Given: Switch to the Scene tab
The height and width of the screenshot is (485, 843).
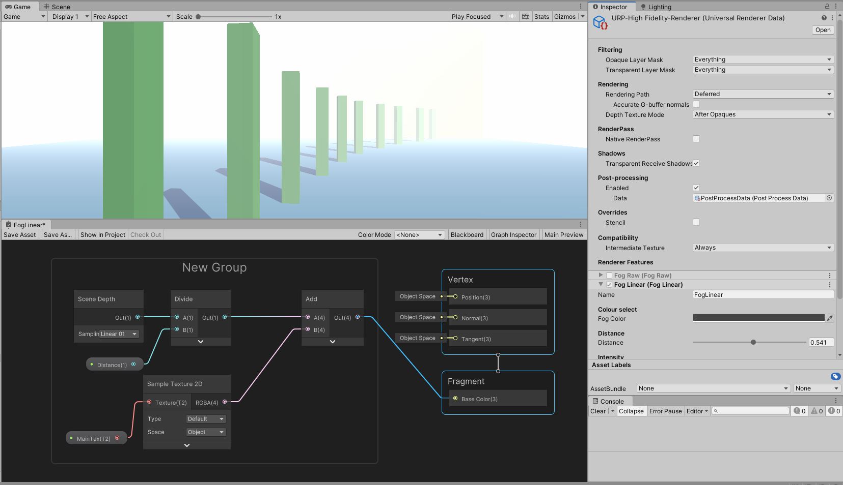Looking at the screenshot, I should tap(60, 7).
